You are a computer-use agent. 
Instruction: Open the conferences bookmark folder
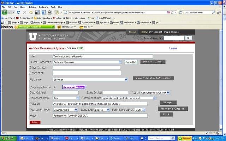coord(128,23)
